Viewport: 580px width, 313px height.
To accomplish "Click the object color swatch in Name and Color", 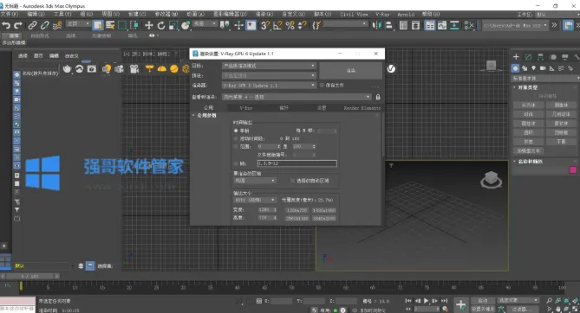I will point(573,169).
